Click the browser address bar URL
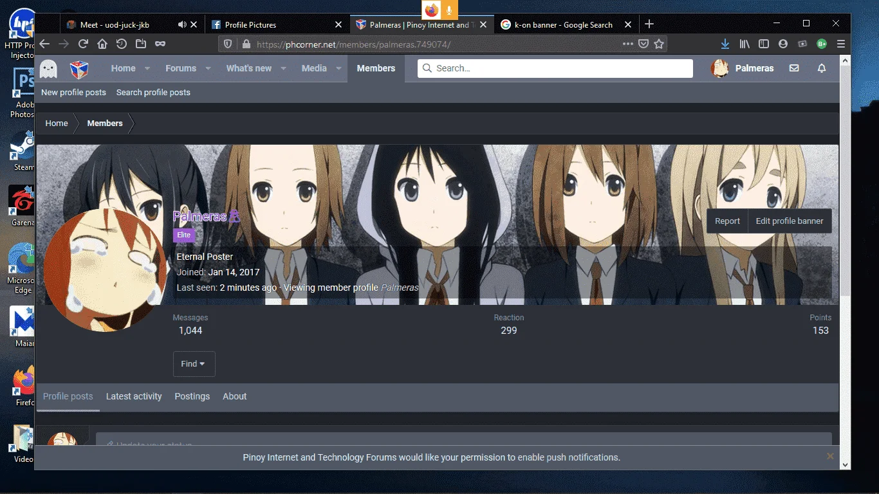This screenshot has height=494, width=879. [354, 44]
